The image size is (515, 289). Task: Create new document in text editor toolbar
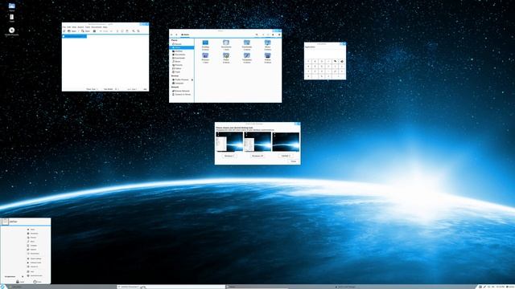click(x=64, y=31)
